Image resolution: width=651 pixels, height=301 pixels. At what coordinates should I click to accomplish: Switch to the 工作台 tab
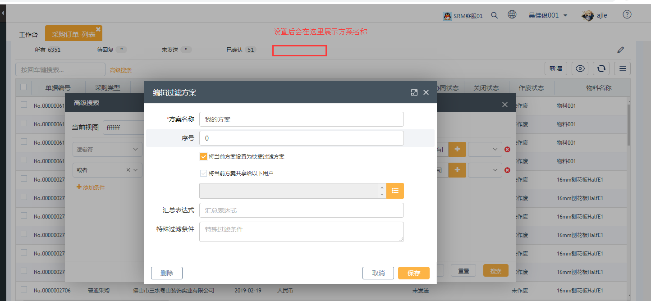[28, 35]
